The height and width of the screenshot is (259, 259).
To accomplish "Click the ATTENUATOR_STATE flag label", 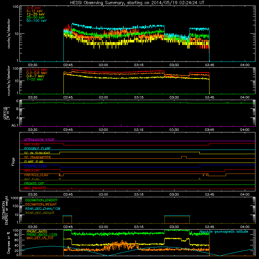I will point(39,140).
